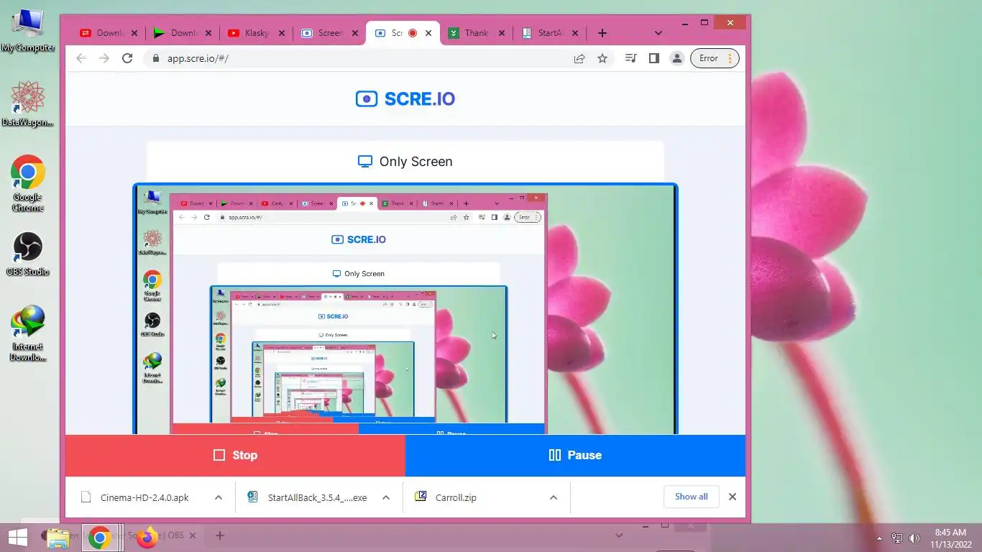
Task: Click the Only Screen heading
Action: 405,162
